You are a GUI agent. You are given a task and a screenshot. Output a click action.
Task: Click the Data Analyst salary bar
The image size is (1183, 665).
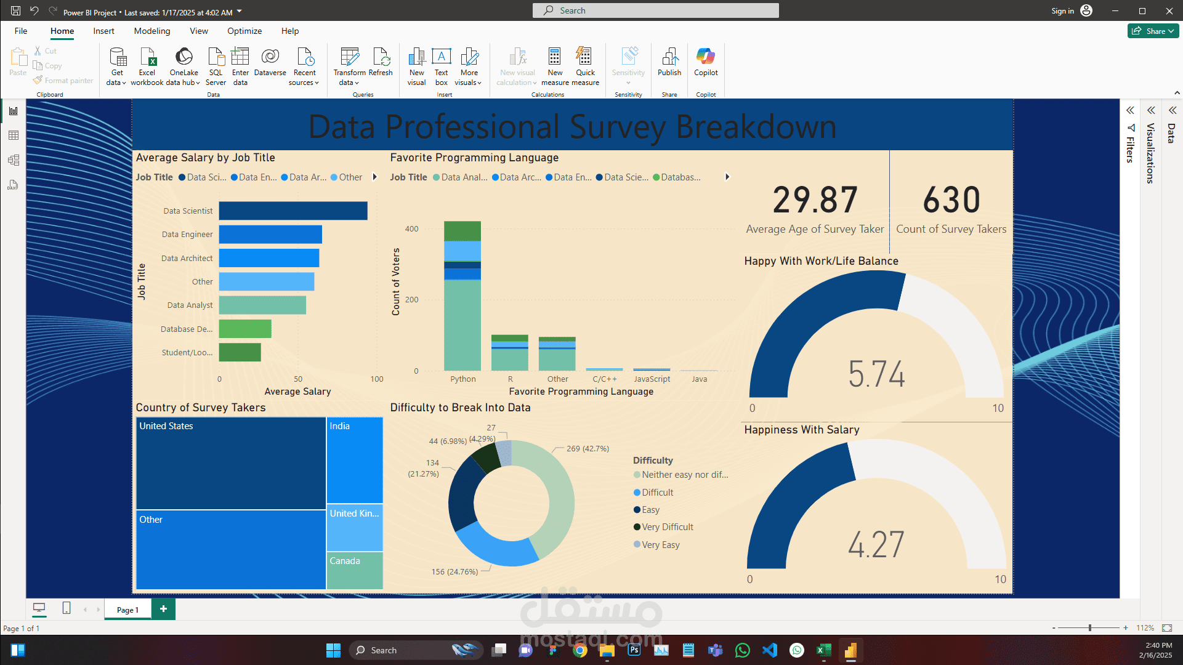[x=262, y=305]
